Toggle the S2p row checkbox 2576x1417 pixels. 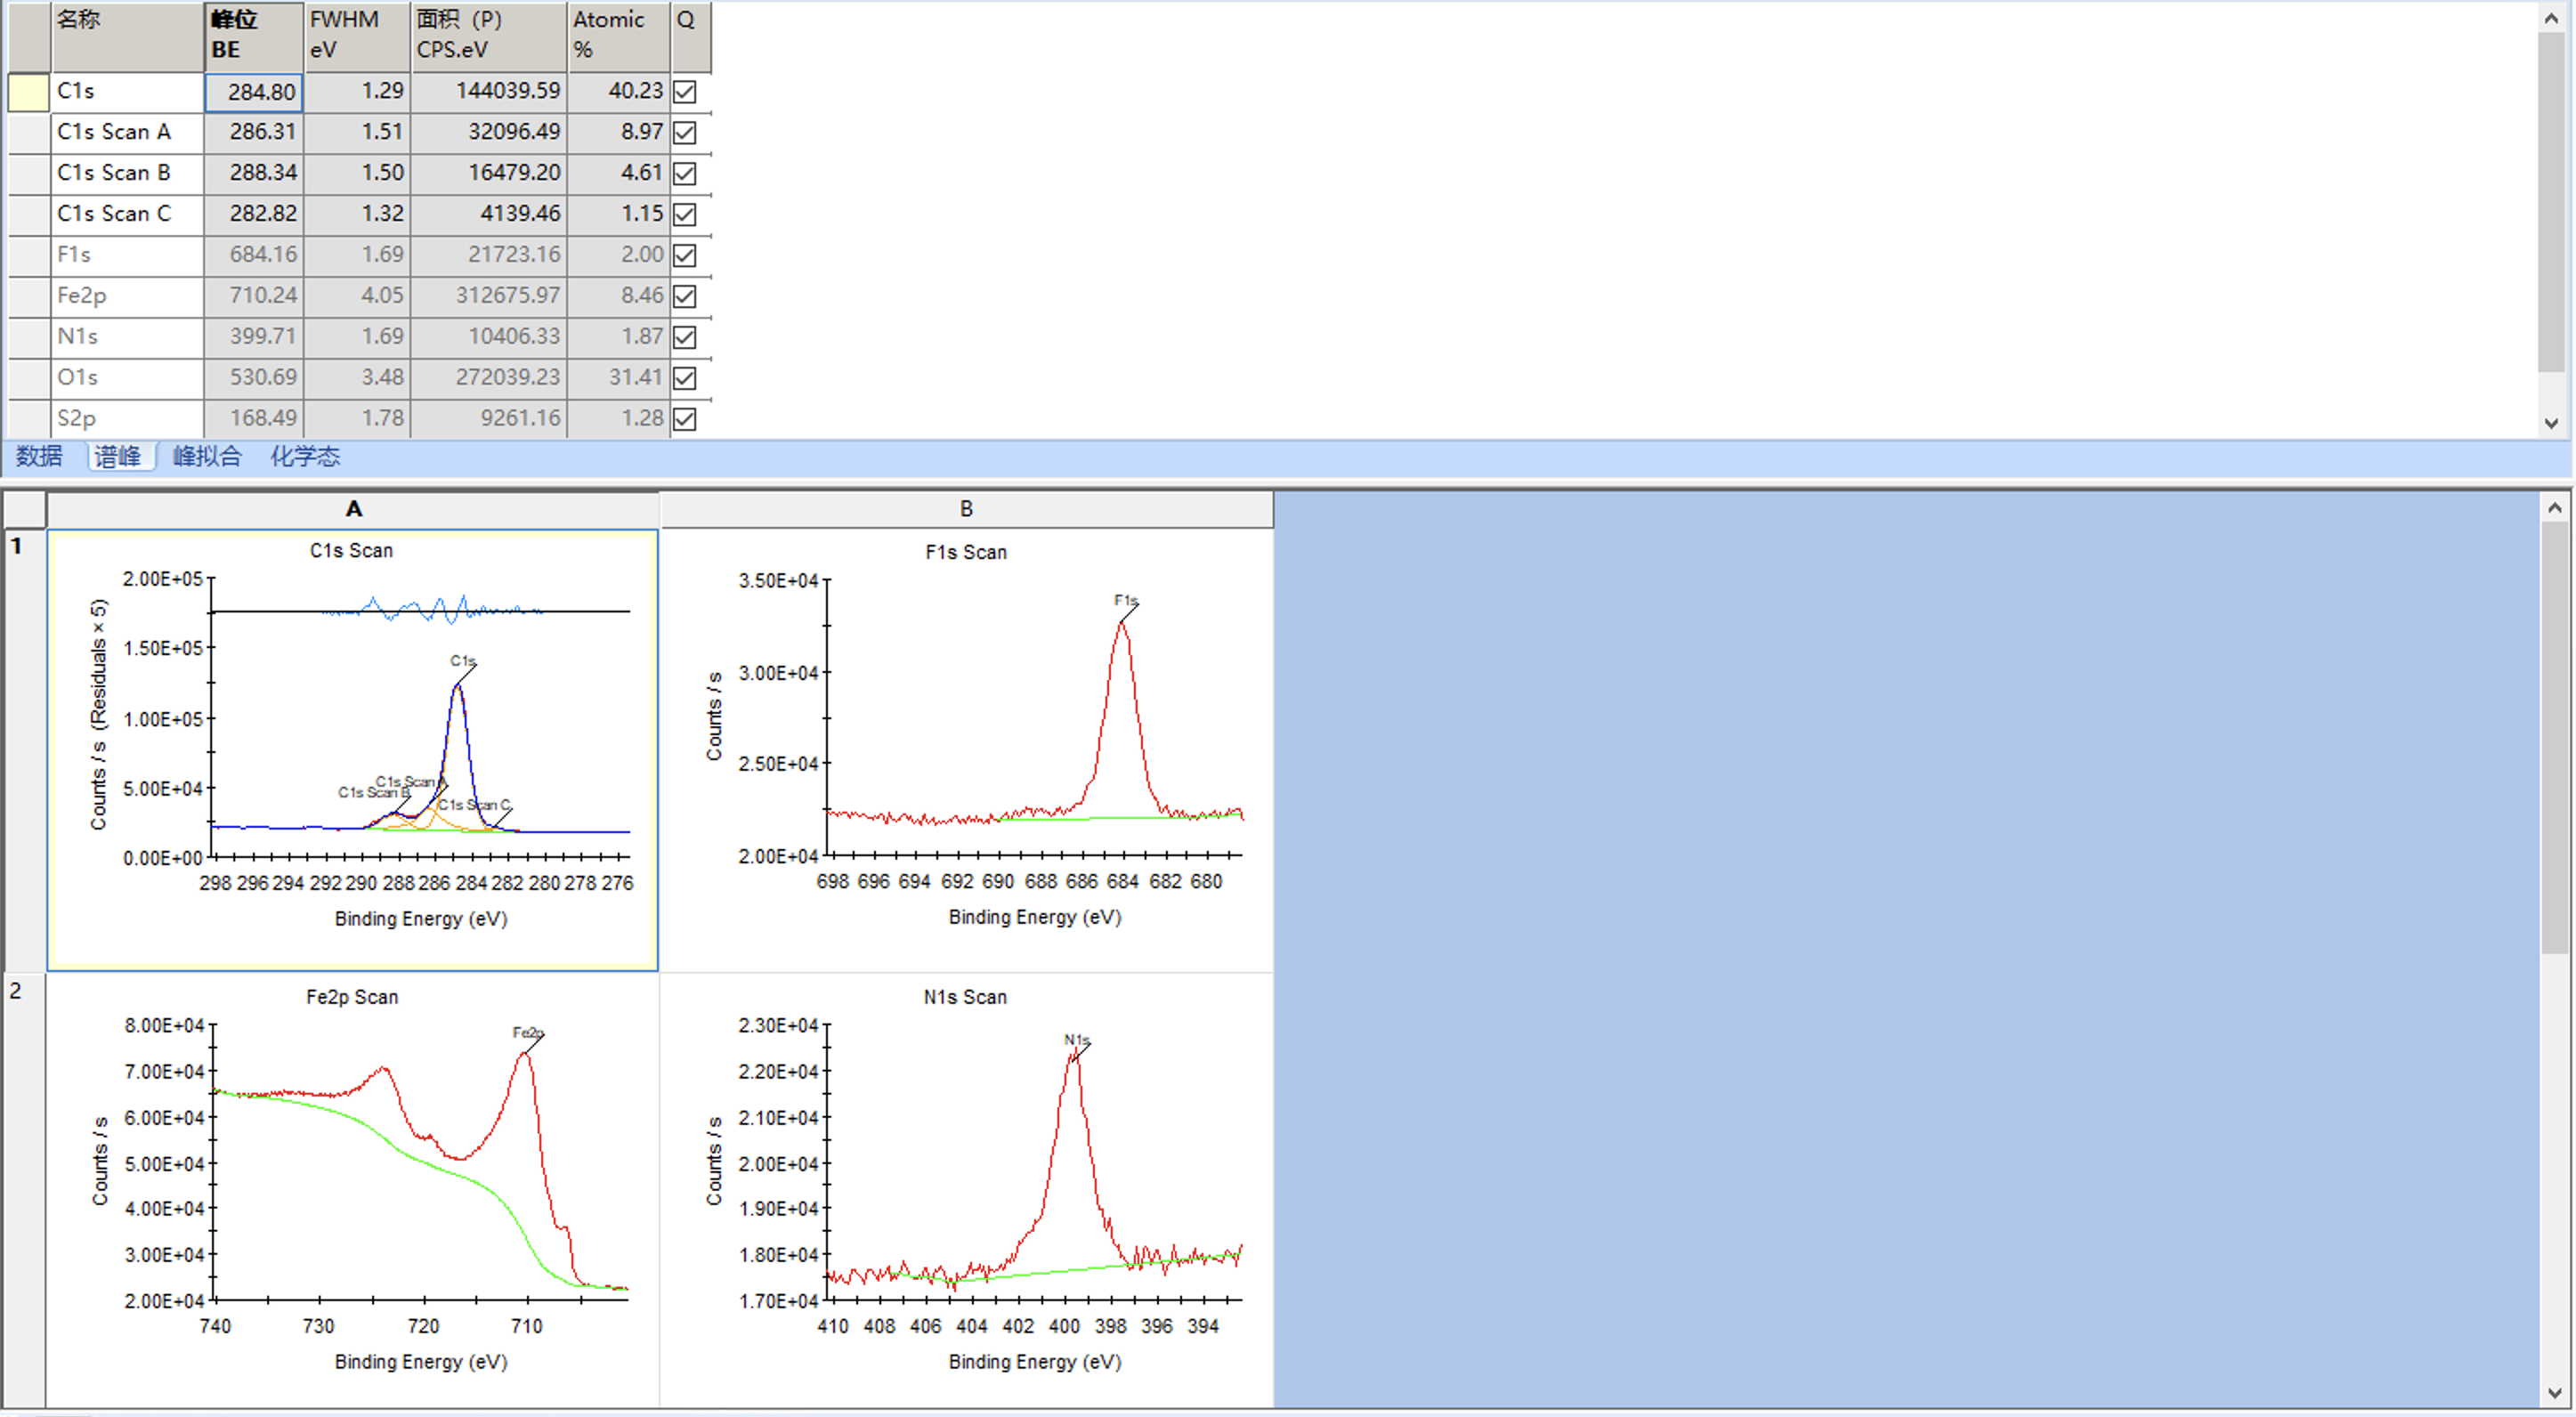coord(685,419)
